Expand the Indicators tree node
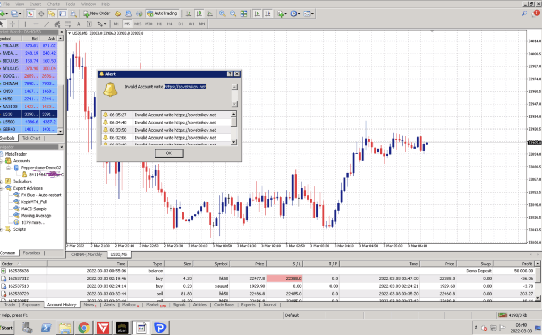 [1, 182]
